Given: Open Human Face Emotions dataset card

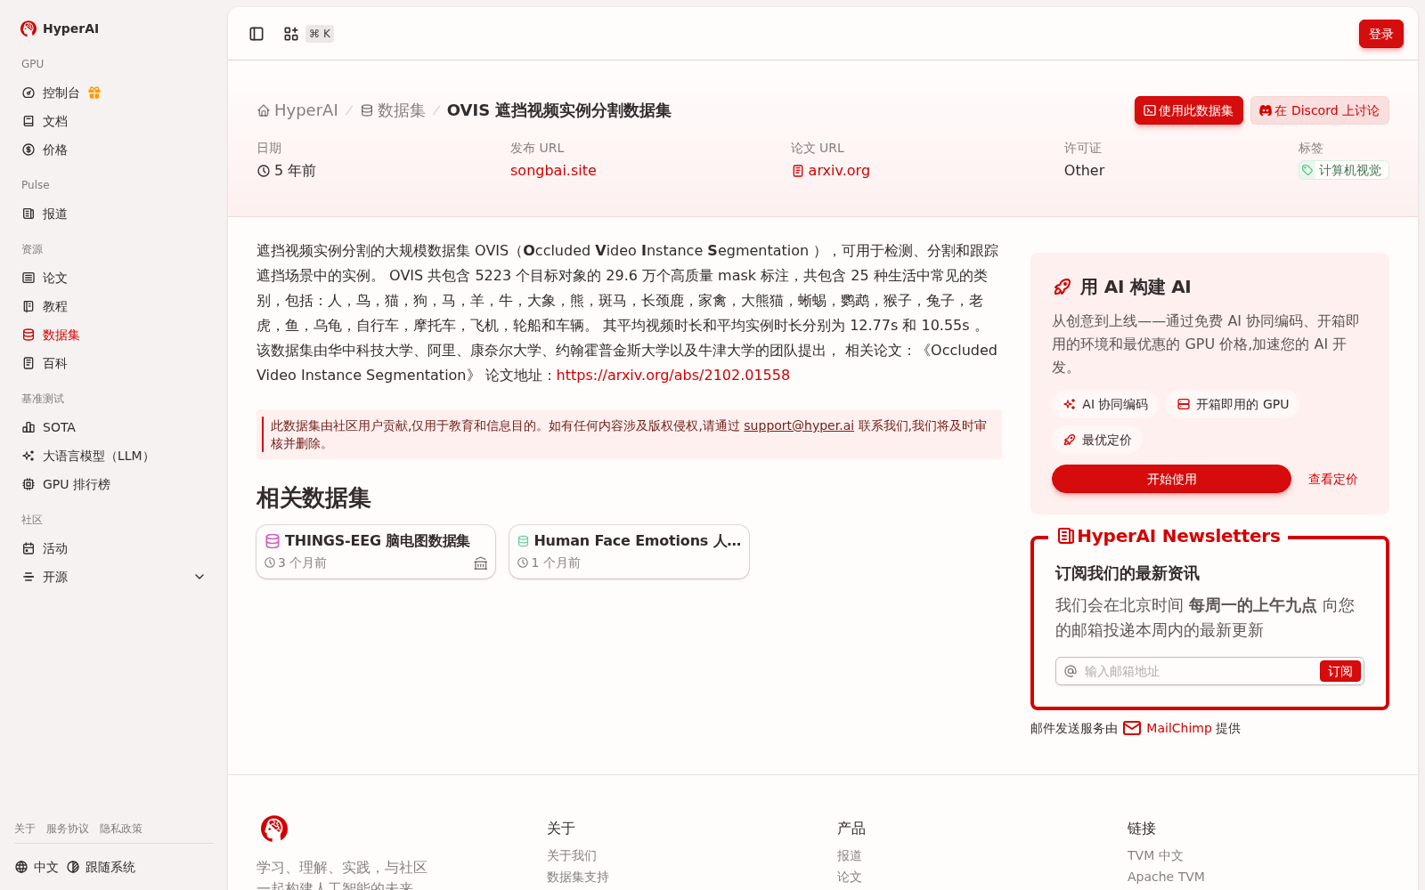Looking at the screenshot, I should point(629,552).
